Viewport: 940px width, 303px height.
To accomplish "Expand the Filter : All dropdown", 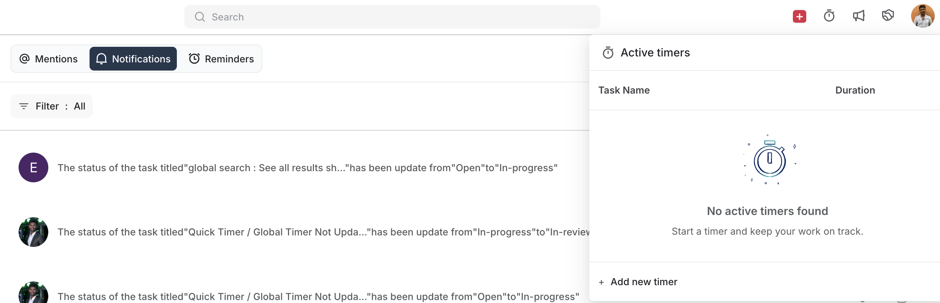I will coord(52,107).
